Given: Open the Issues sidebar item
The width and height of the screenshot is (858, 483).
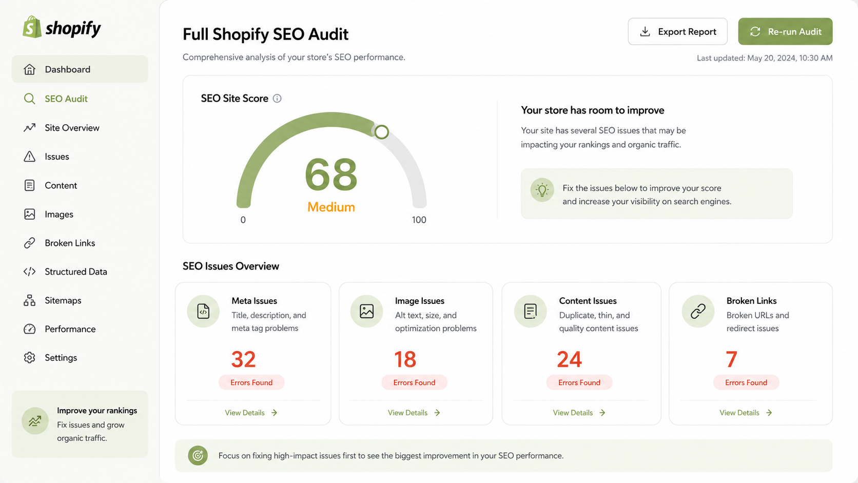Looking at the screenshot, I should tap(57, 157).
